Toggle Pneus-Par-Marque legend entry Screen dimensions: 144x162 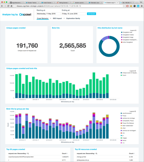click(x=127, y=123)
